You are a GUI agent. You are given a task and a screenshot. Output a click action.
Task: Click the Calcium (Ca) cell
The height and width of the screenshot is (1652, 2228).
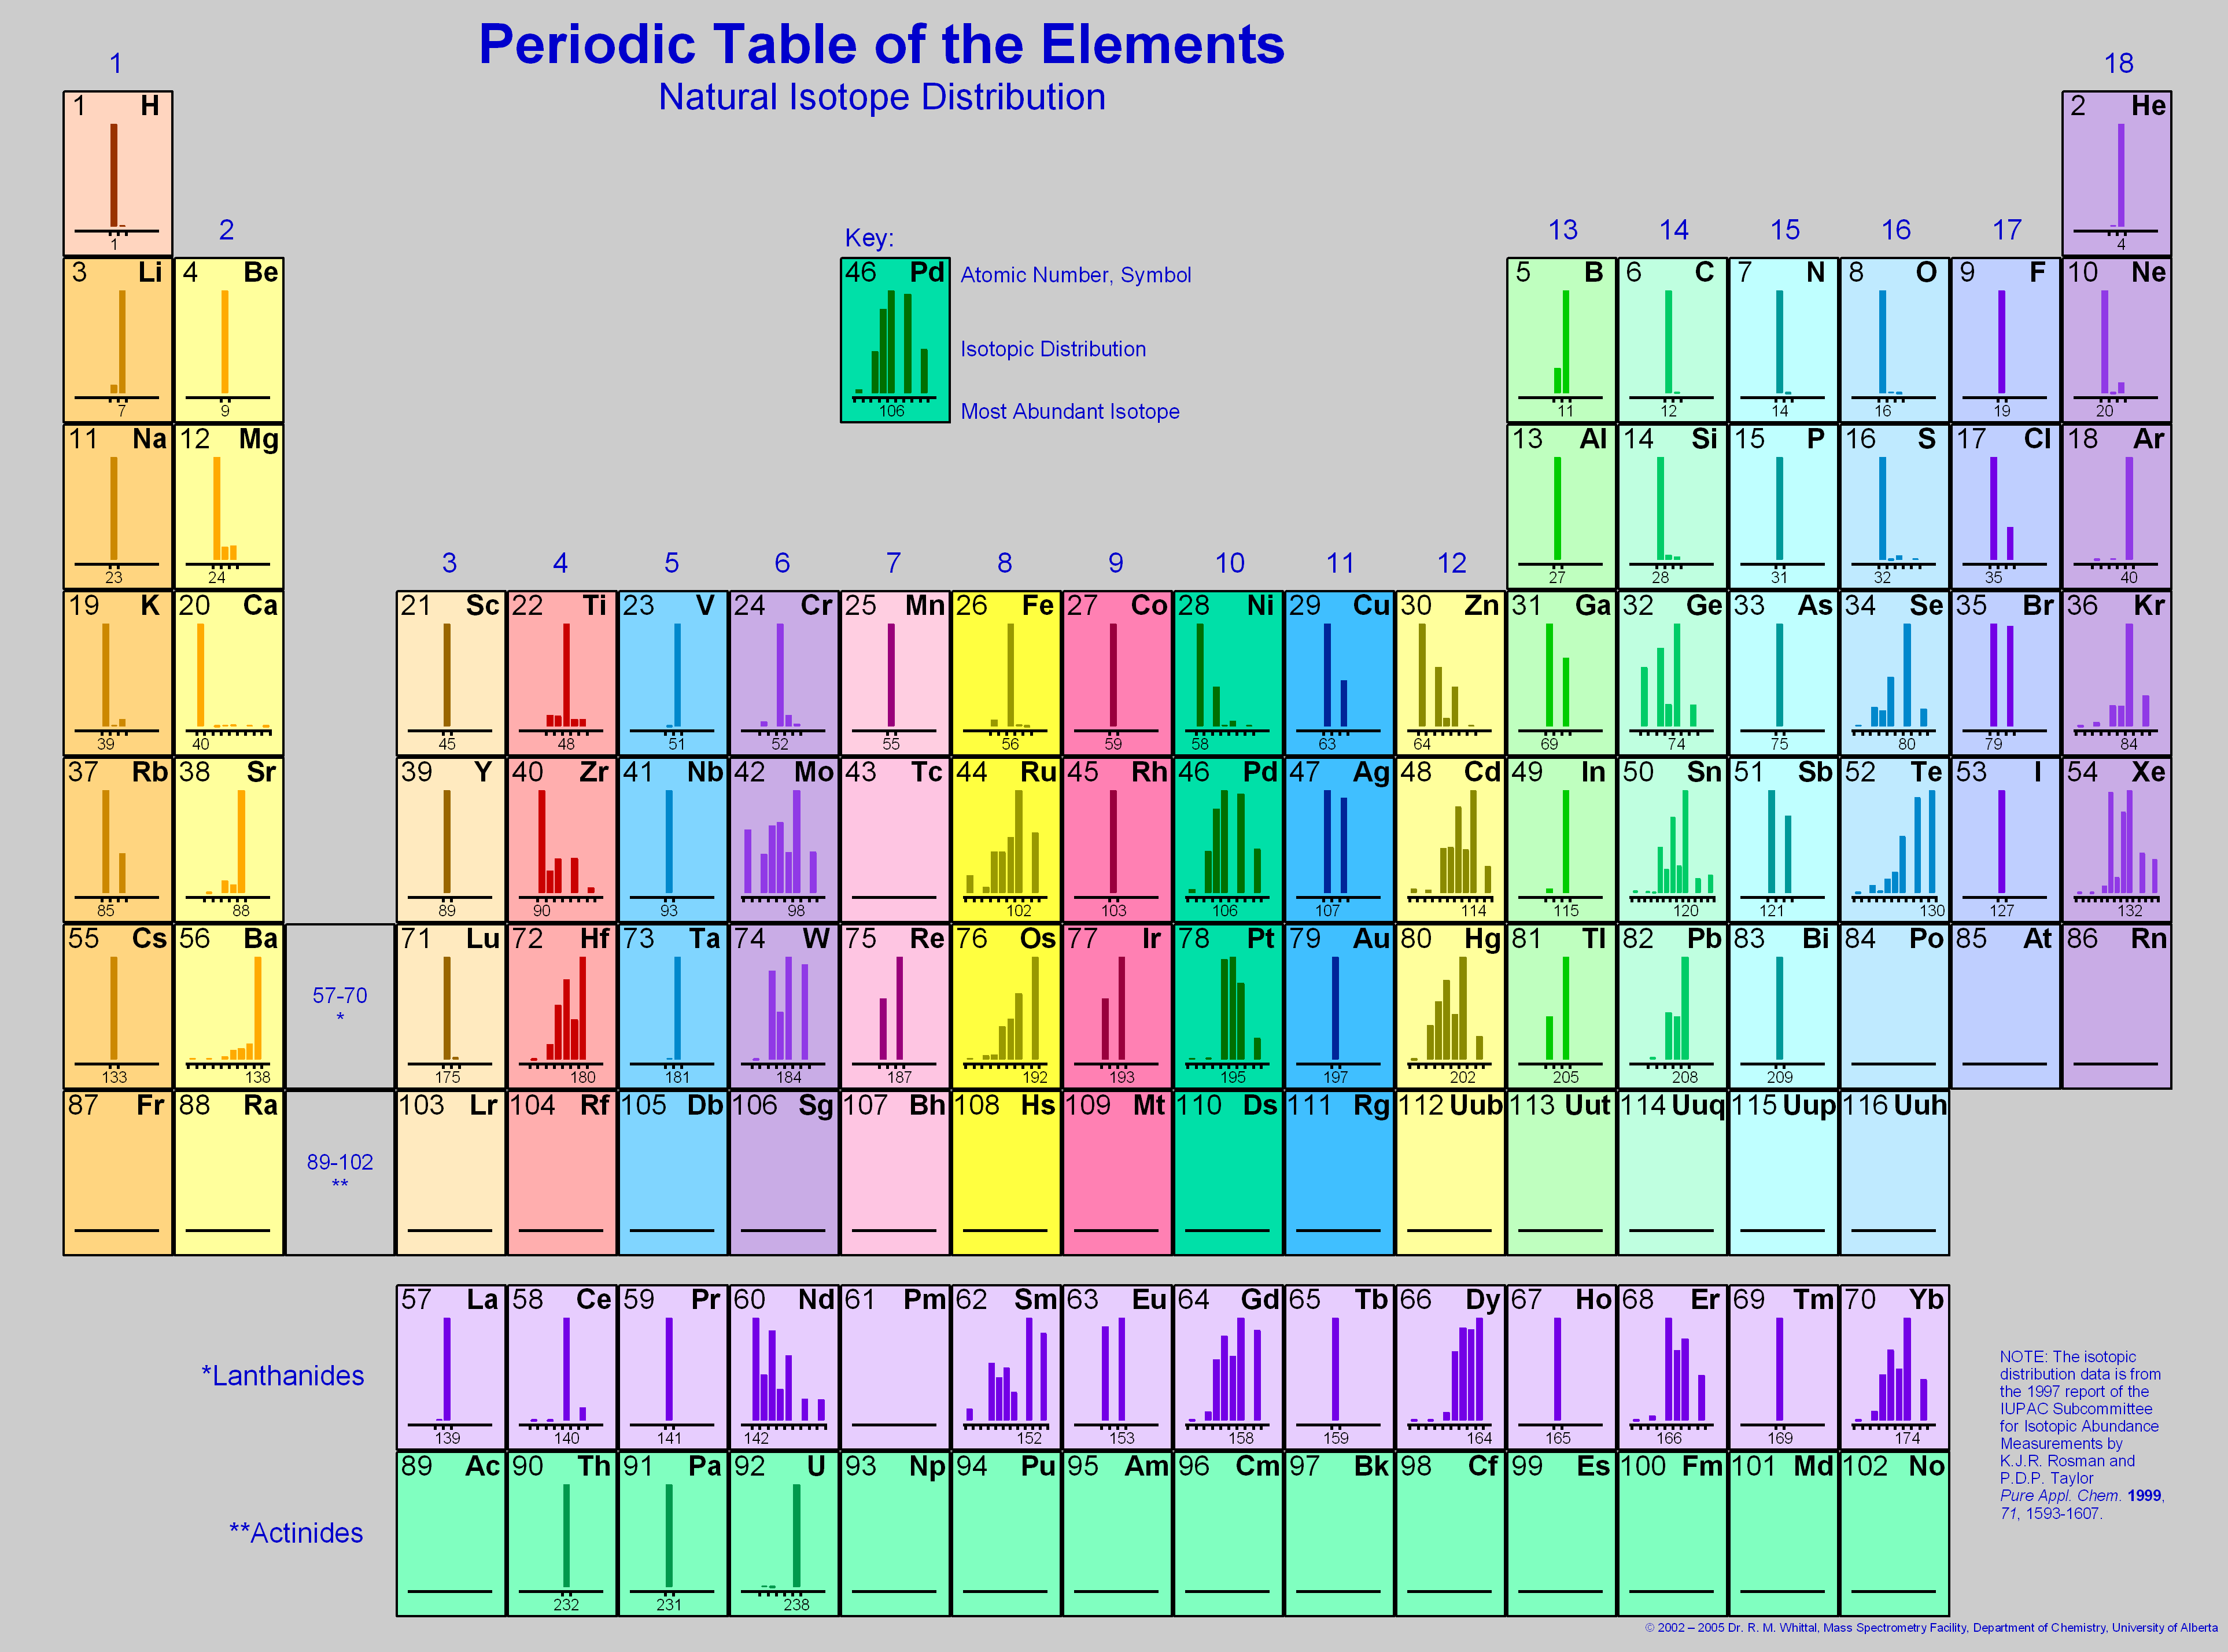pos(229,673)
